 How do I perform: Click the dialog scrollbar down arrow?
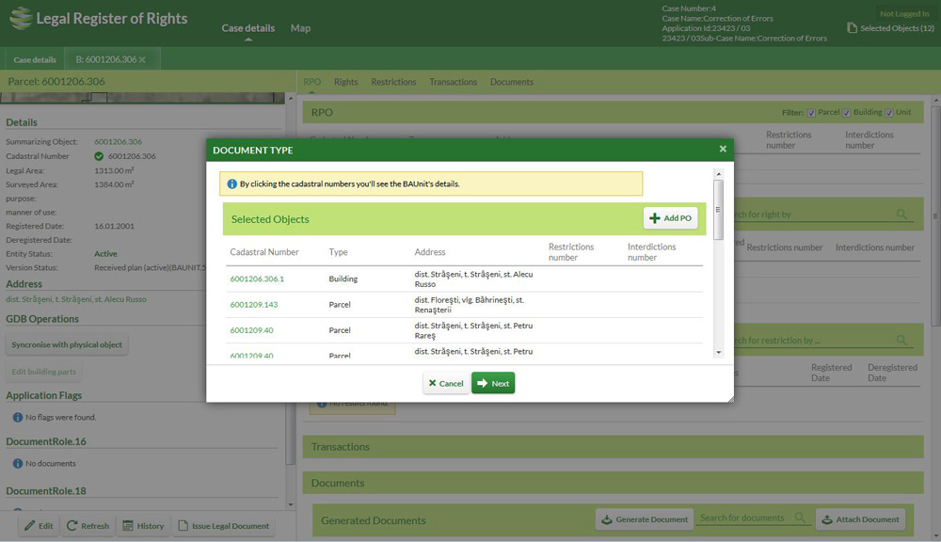(718, 352)
